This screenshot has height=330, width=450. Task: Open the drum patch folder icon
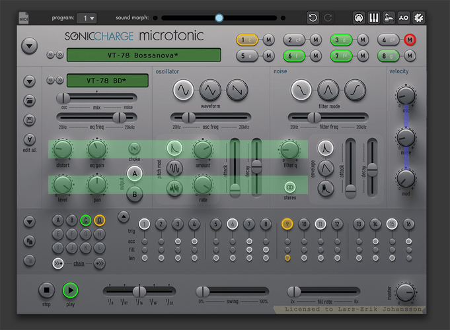(29, 100)
